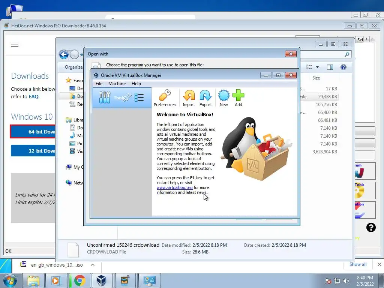This screenshot has width=384, height=288.
Task: Open the Organize menu in Explorer
Action: [73, 67]
